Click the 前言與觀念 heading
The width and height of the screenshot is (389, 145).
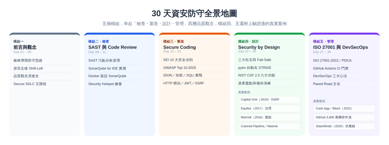click(25, 47)
